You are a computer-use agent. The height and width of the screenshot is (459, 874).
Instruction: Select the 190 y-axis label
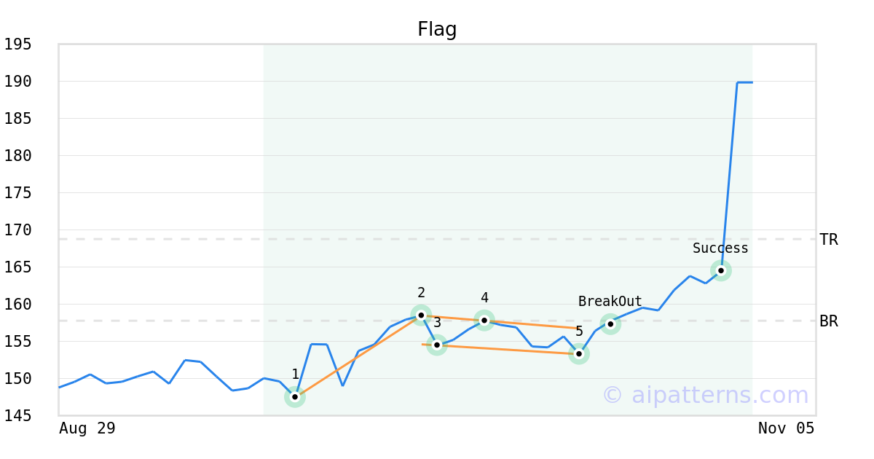[18, 82]
